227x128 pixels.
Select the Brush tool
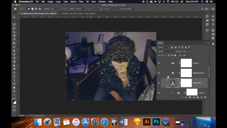tap(14, 47)
